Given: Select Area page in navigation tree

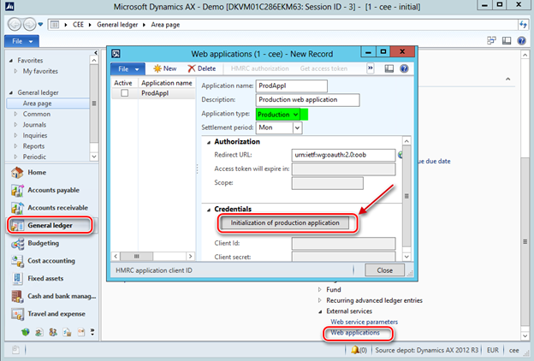Looking at the screenshot, I should click(x=37, y=104).
